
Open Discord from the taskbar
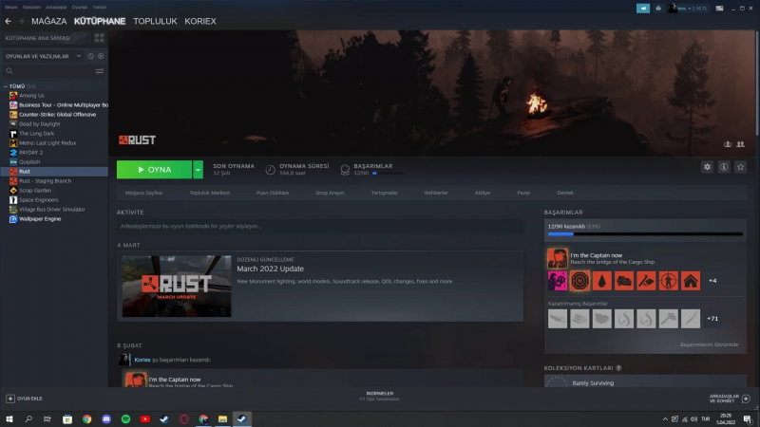(106, 418)
